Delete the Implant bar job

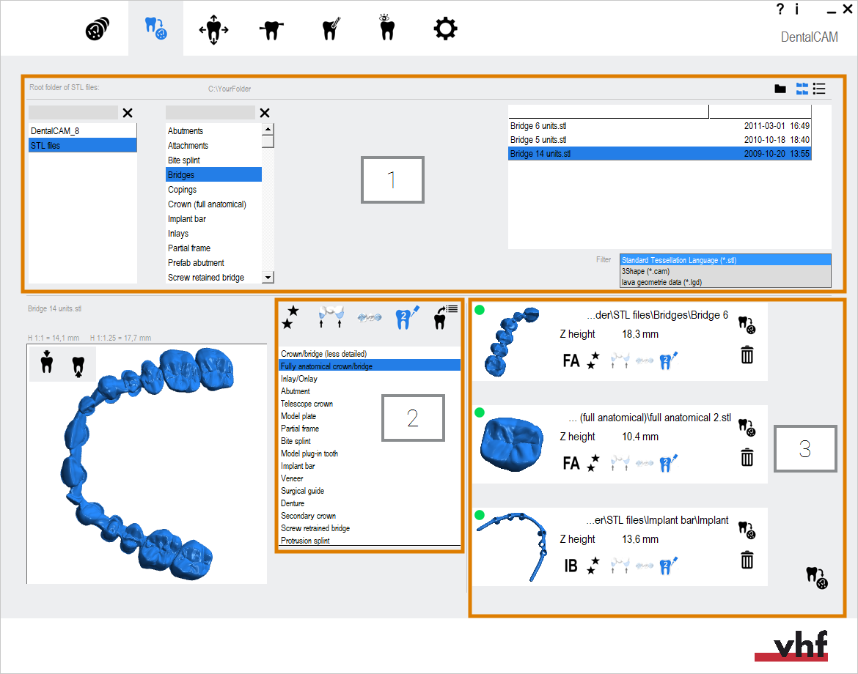click(x=747, y=560)
